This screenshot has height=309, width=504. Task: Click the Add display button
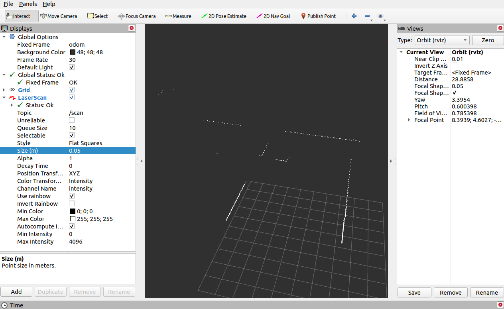(x=16, y=291)
